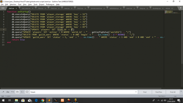Click the minimap code preview
Screen dimensions: 183x103
click(x=173, y=12)
